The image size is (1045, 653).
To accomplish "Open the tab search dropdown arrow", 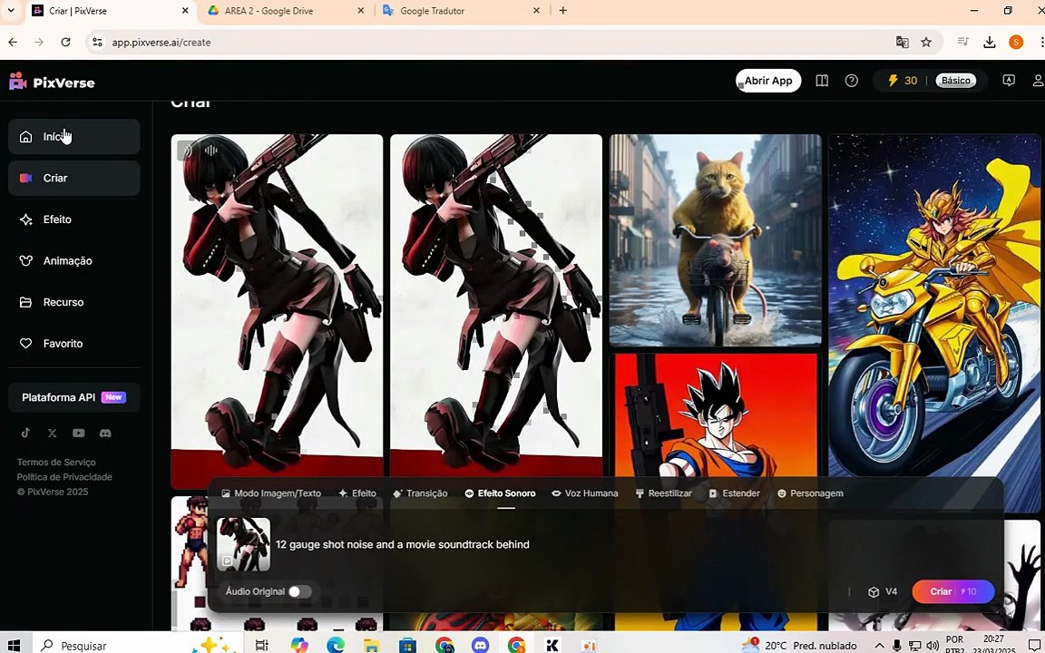I will [x=11, y=11].
